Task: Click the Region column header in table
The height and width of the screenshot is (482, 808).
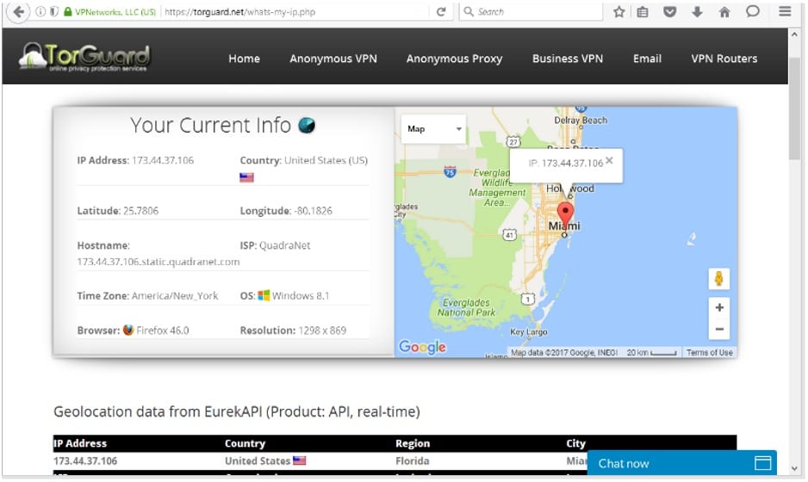Action: tap(413, 443)
